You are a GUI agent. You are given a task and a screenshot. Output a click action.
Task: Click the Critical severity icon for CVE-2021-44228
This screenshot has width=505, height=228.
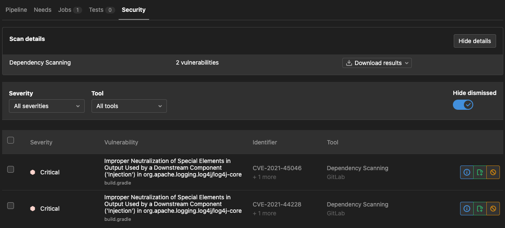33,209
